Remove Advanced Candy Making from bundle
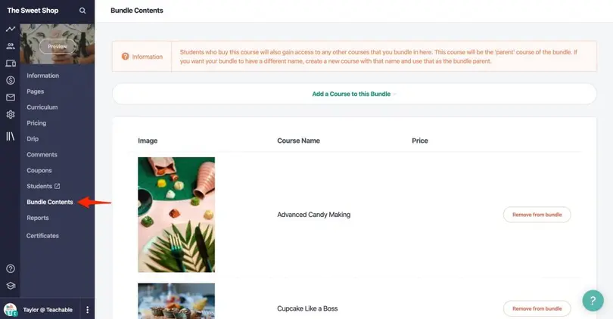 point(537,215)
